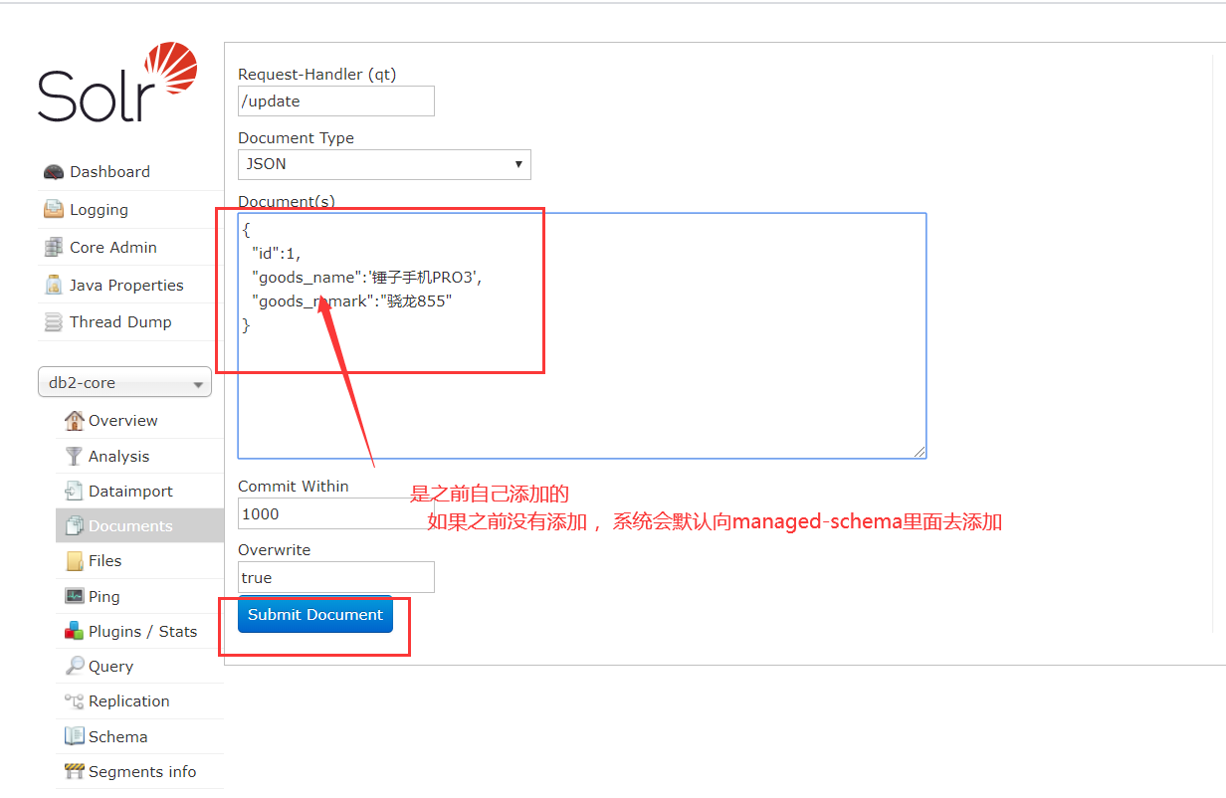Open the Query page
This screenshot has height=798, width=1226.
pos(110,667)
